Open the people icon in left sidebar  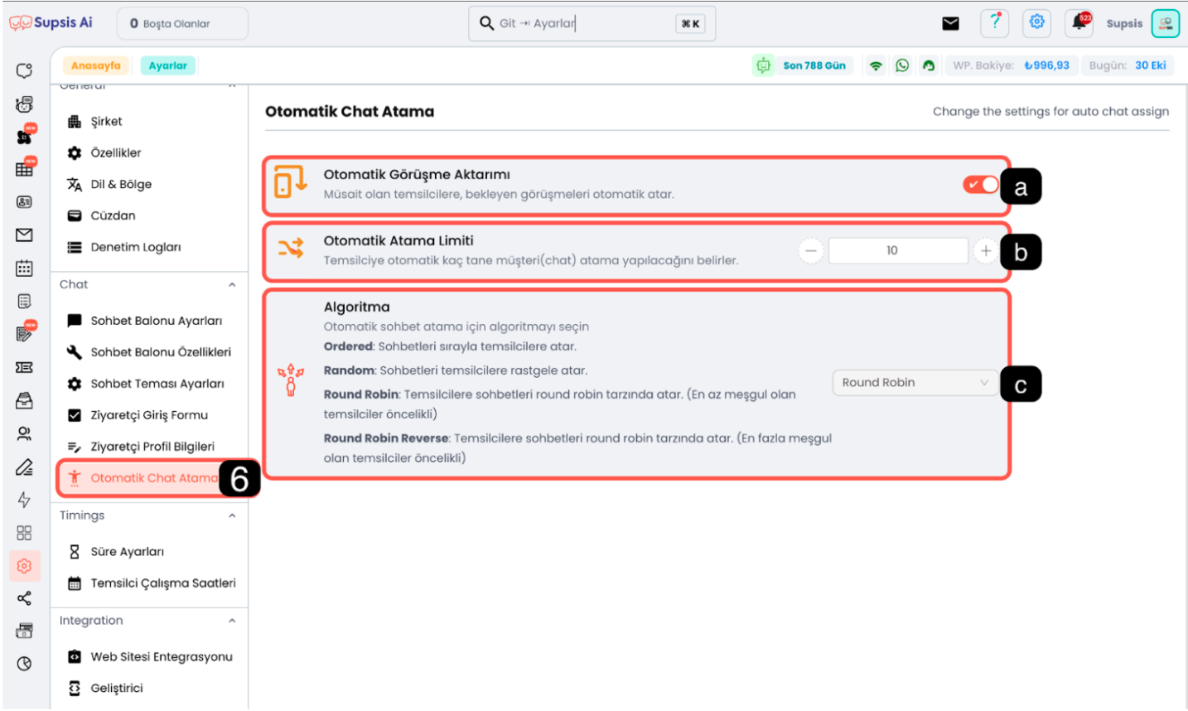(x=24, y=433)
